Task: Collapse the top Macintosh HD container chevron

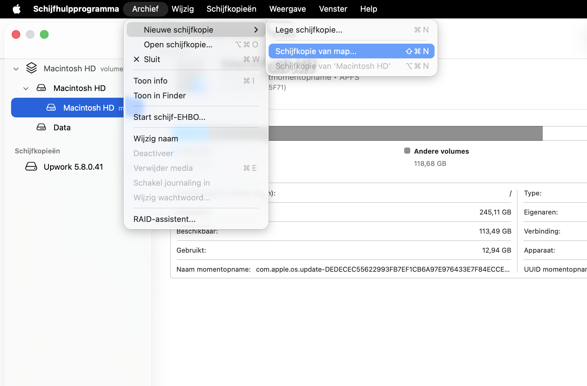Action: (x=16, y=69)
